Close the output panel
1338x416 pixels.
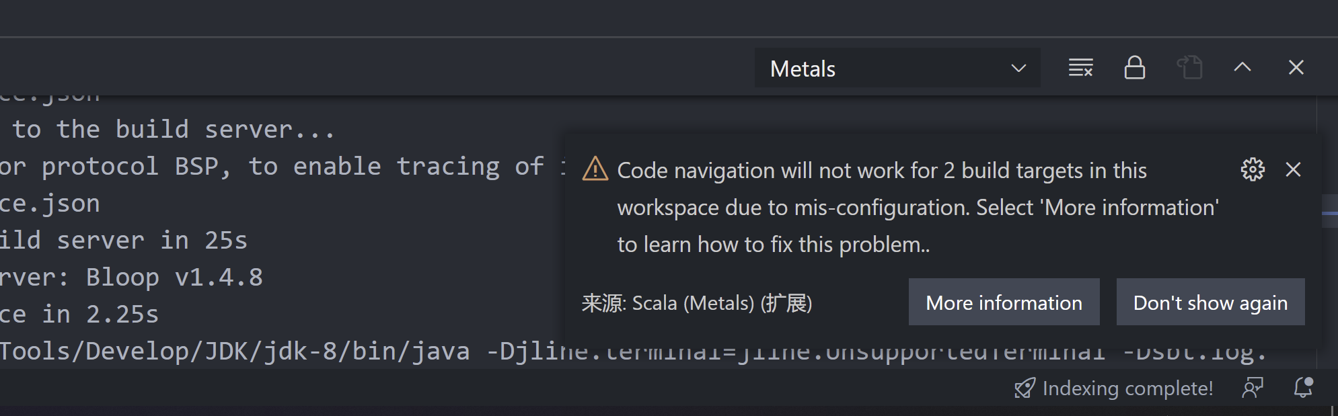click(1297, 67)
